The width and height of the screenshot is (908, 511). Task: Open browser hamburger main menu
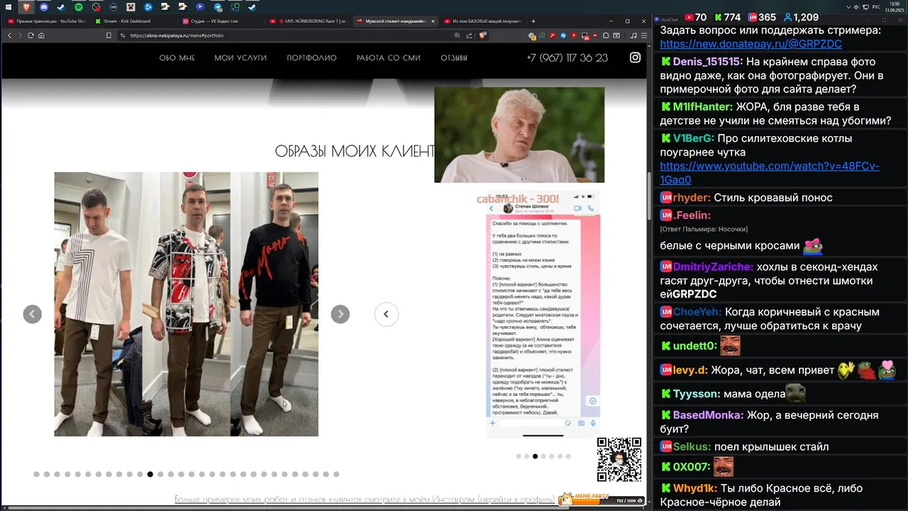pos(644,35)
